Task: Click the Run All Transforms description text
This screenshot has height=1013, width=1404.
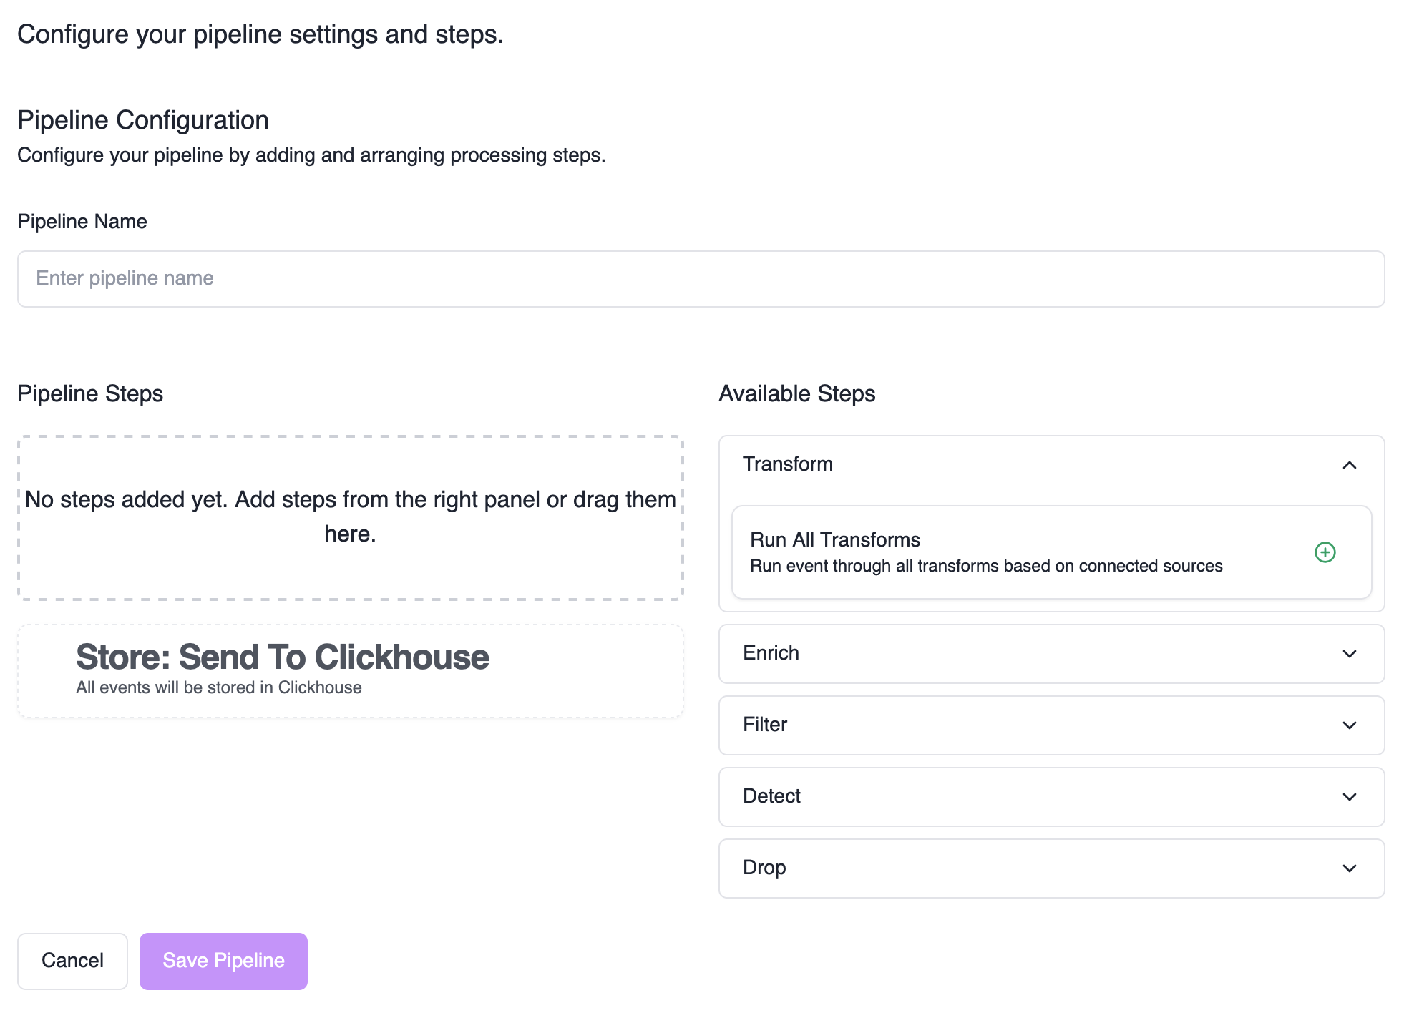Action: tap(985, 567)
